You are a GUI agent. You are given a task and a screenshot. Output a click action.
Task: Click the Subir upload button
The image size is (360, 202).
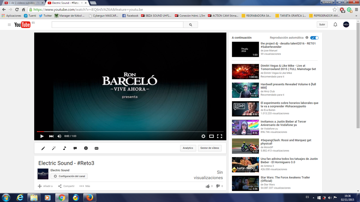[322, 25]
